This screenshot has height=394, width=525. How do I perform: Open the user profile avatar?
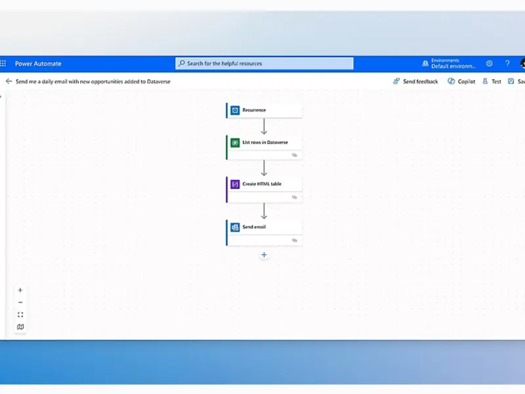click(x=522, y=64)
